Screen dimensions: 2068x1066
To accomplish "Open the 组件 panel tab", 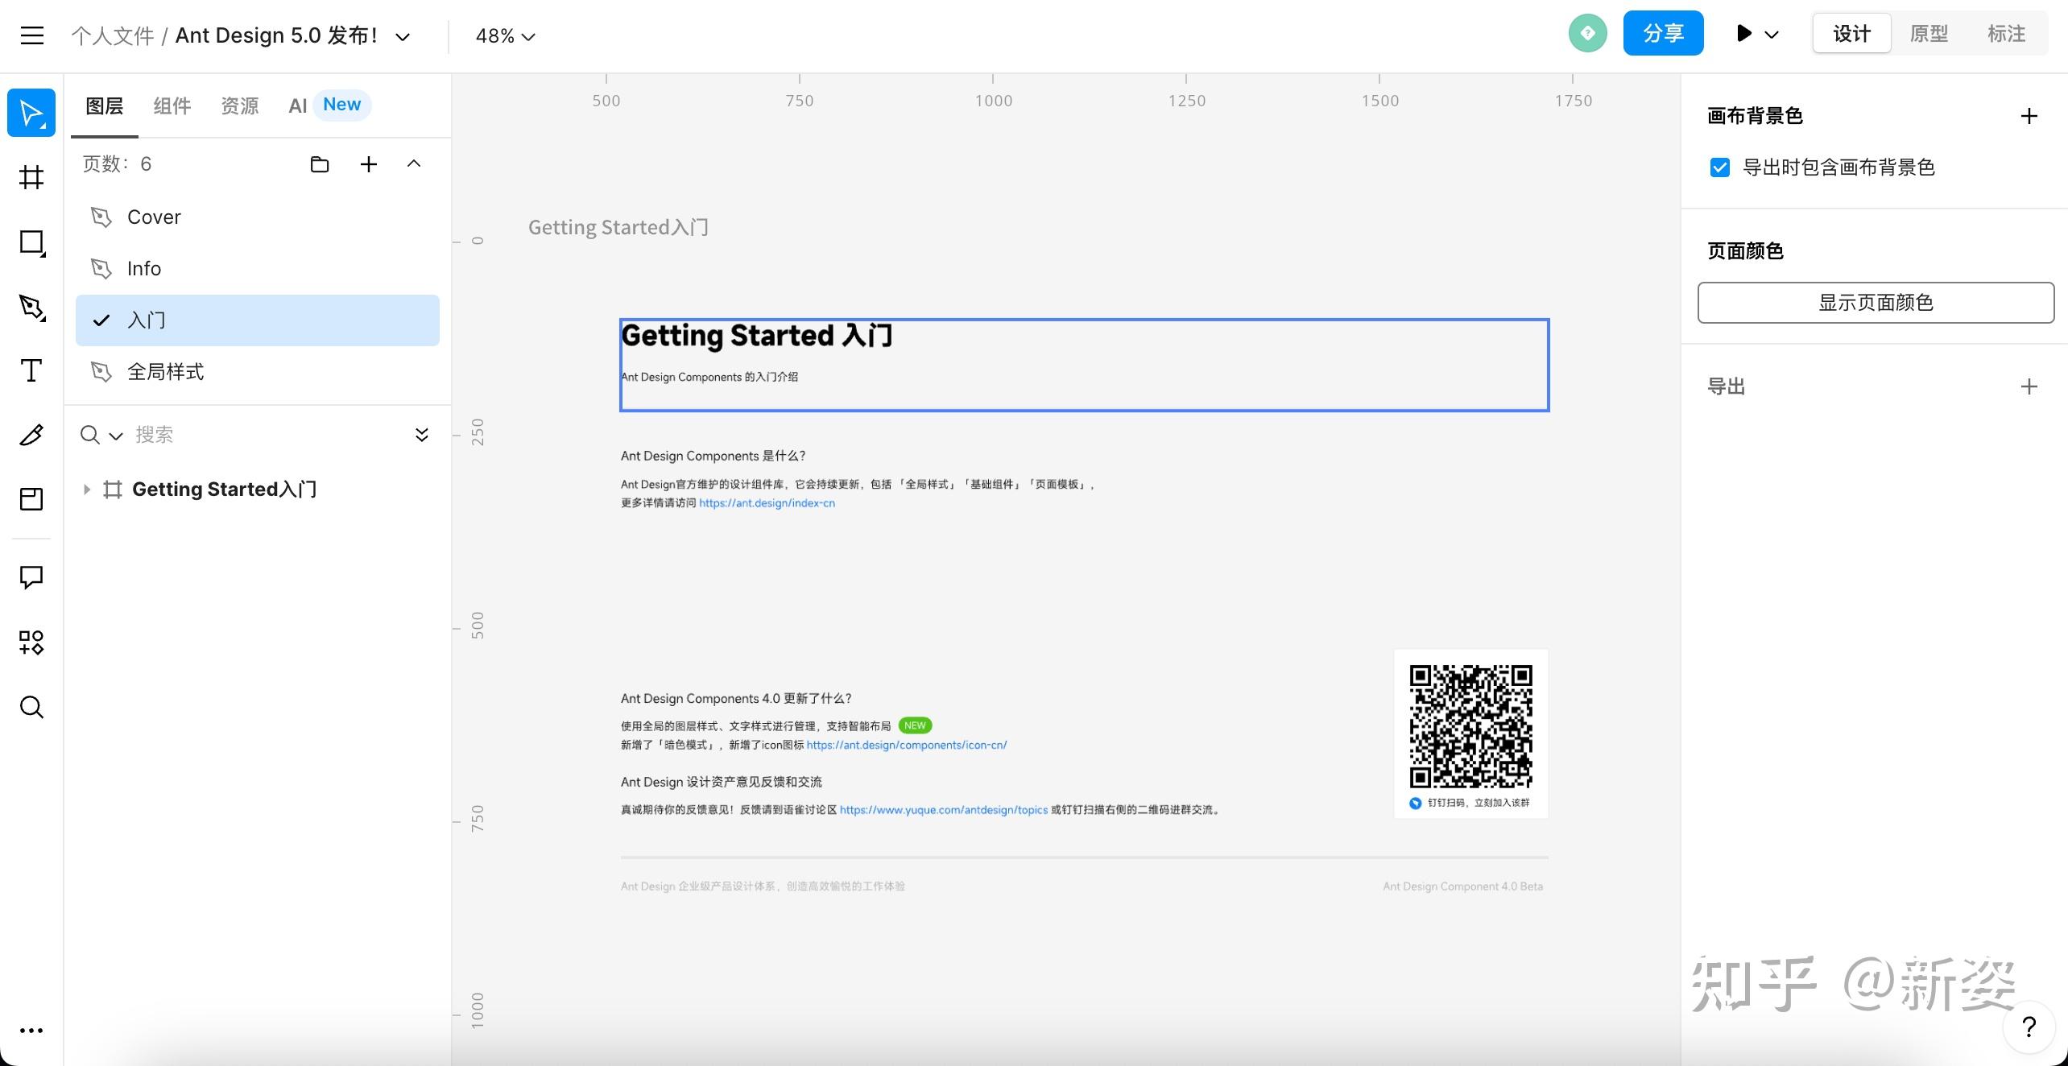I will pyautogui.click(x=171, y=105).
